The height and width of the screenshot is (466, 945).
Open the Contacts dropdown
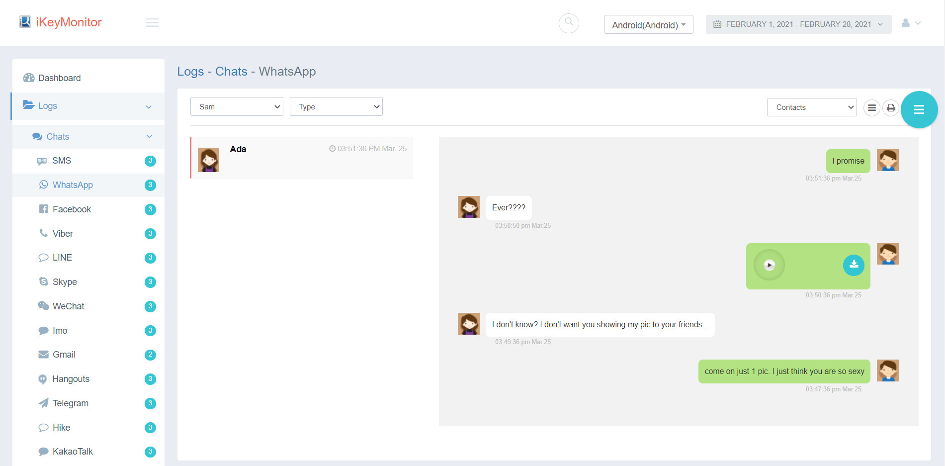point(811,107)
